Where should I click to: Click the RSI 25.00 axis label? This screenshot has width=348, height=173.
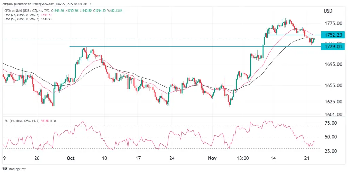pos(331,151)
